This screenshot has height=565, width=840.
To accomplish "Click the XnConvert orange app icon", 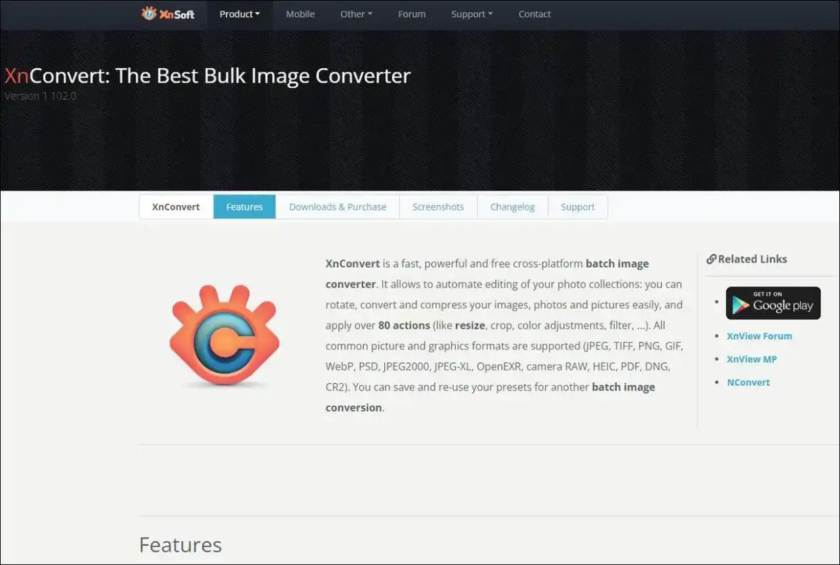I will point(224,337).
